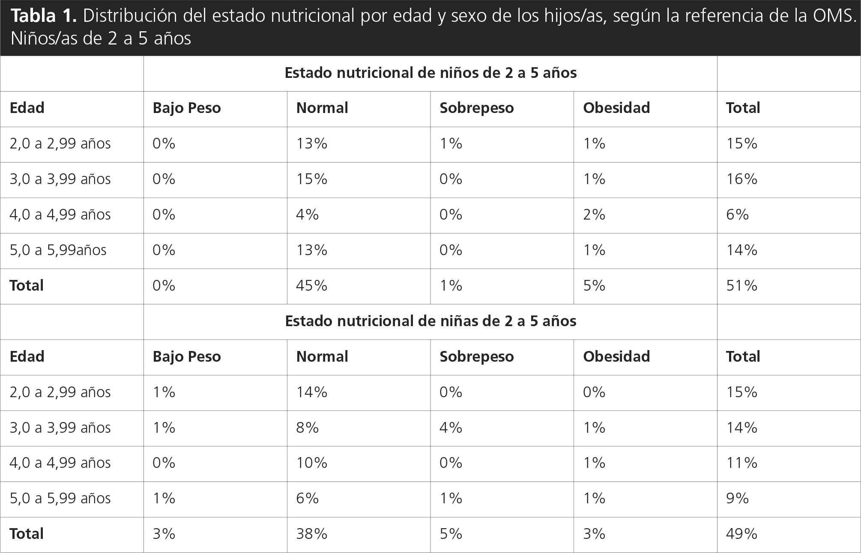Click the 11% total cell for girls
Image resolution: width=861 pixels, height=553 pixels.
[741, 463]
